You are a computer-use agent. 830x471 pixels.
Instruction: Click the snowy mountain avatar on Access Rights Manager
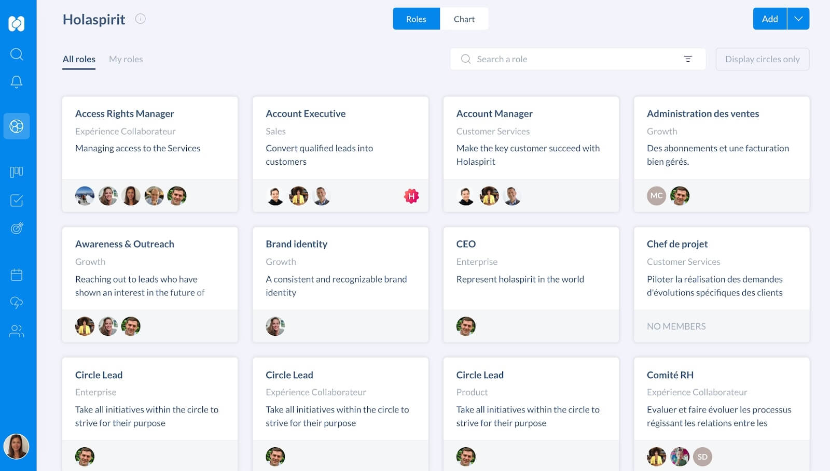[x=85, y=196]
